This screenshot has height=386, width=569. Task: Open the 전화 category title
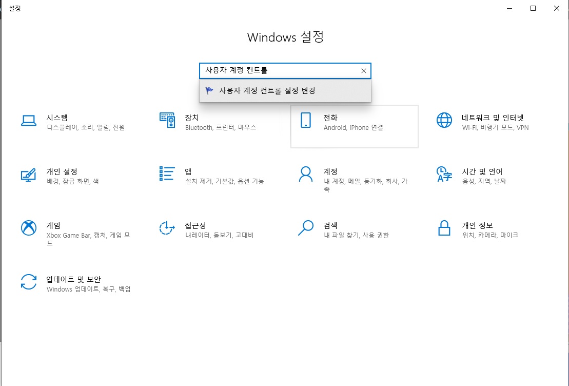(x=330, y=118)
